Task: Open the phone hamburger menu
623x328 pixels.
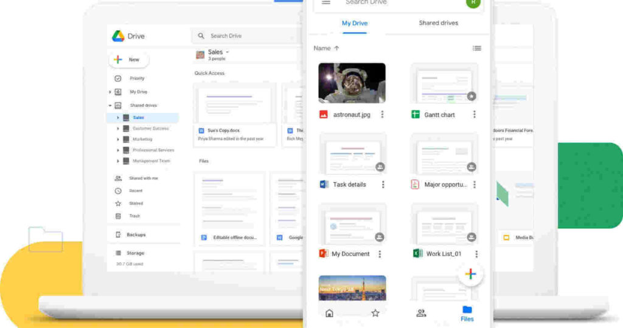Action: [x=326, y=2]
